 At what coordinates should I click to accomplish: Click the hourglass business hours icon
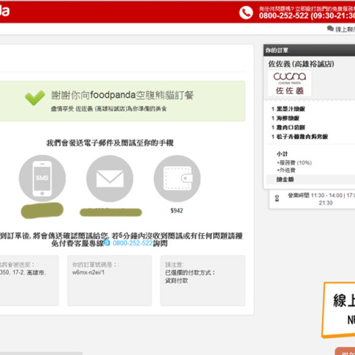pos(276,198)
